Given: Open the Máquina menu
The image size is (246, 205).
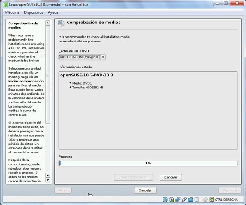Looking at the screenshot, I should coord(12,12).
